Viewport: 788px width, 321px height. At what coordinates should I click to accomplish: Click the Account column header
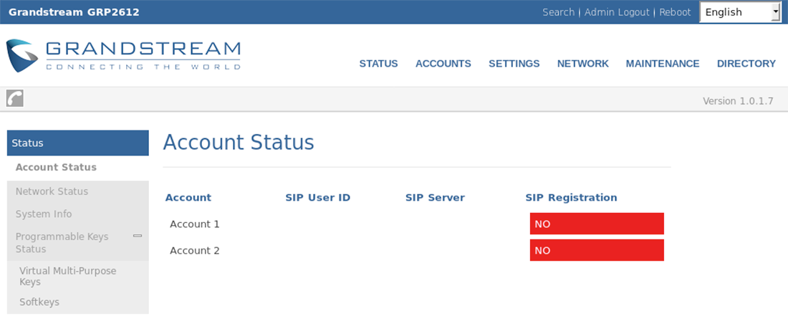(188, 198)
